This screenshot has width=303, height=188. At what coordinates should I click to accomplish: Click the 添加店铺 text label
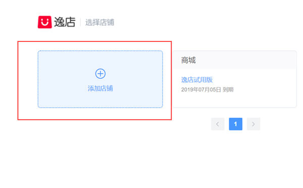pyautogui.click(x=100, y=88)
